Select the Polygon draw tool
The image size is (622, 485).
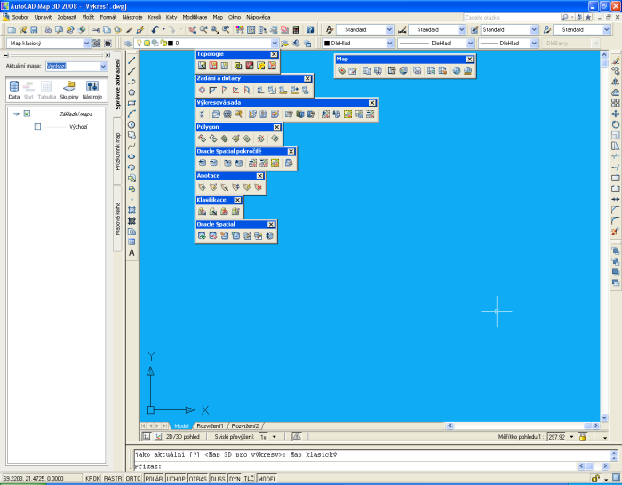tap(132, 92)
